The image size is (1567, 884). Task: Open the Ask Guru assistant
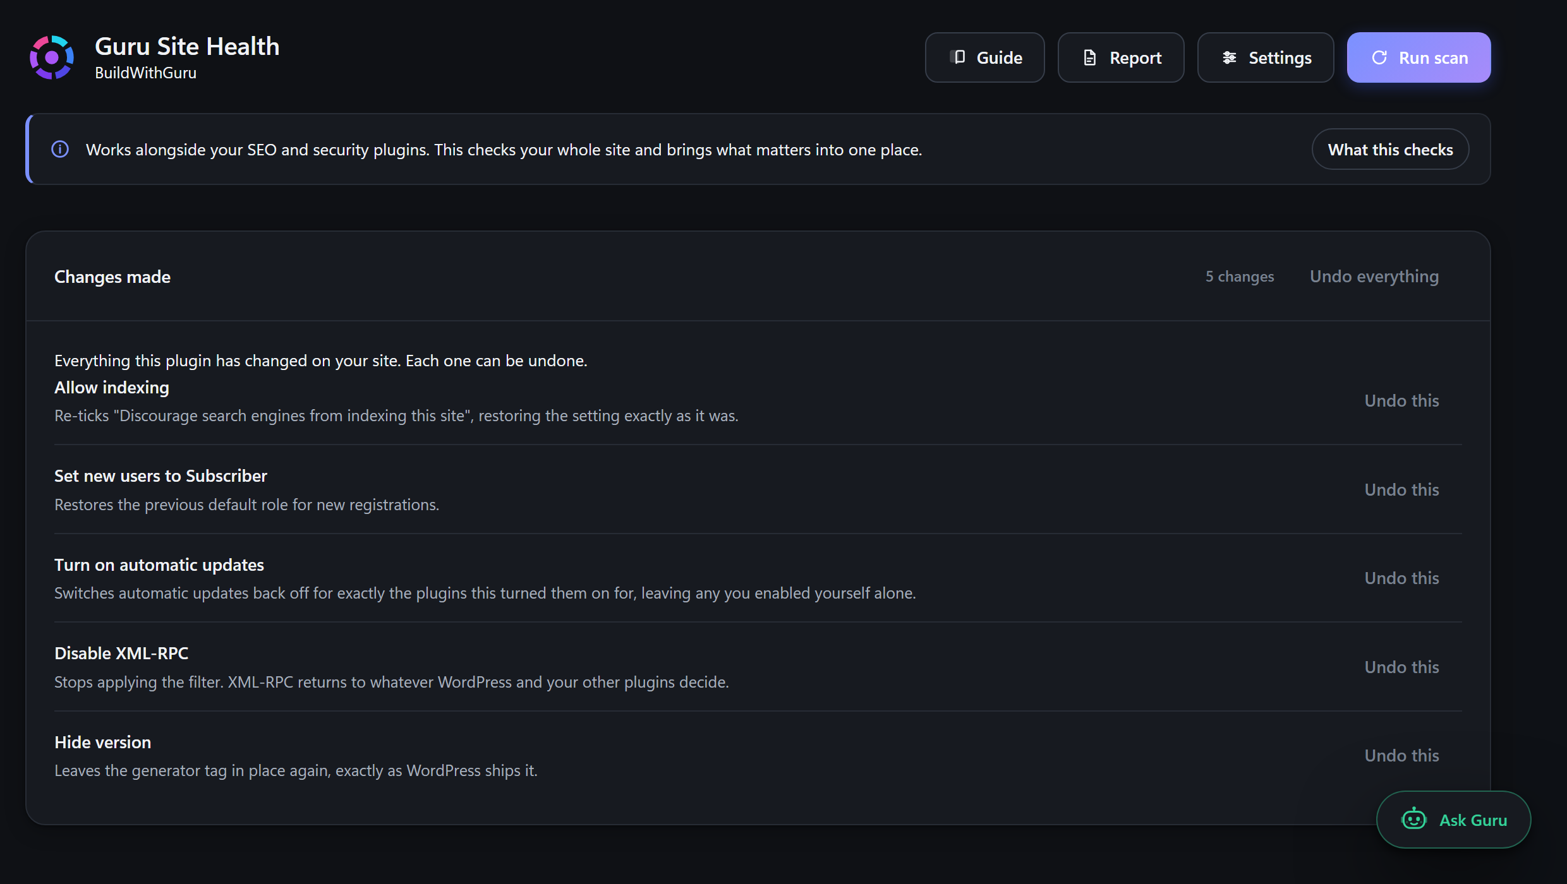pos(1453,820)
